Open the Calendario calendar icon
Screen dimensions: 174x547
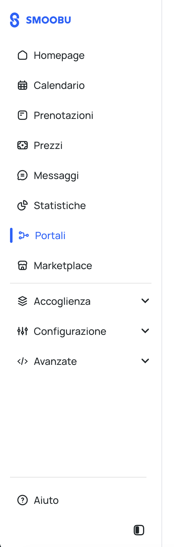pyautogui.click(x=23, y=85)
